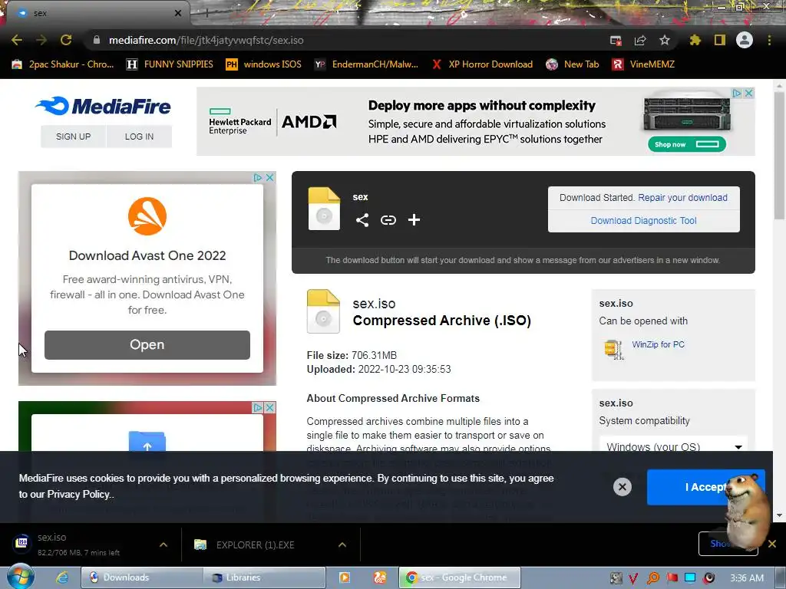Open 2pac Shakur bookmark
This screenshot has height=589, width=786.
point(63,64)
